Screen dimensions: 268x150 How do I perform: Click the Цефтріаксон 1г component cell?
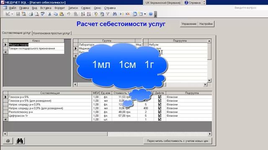50,116
